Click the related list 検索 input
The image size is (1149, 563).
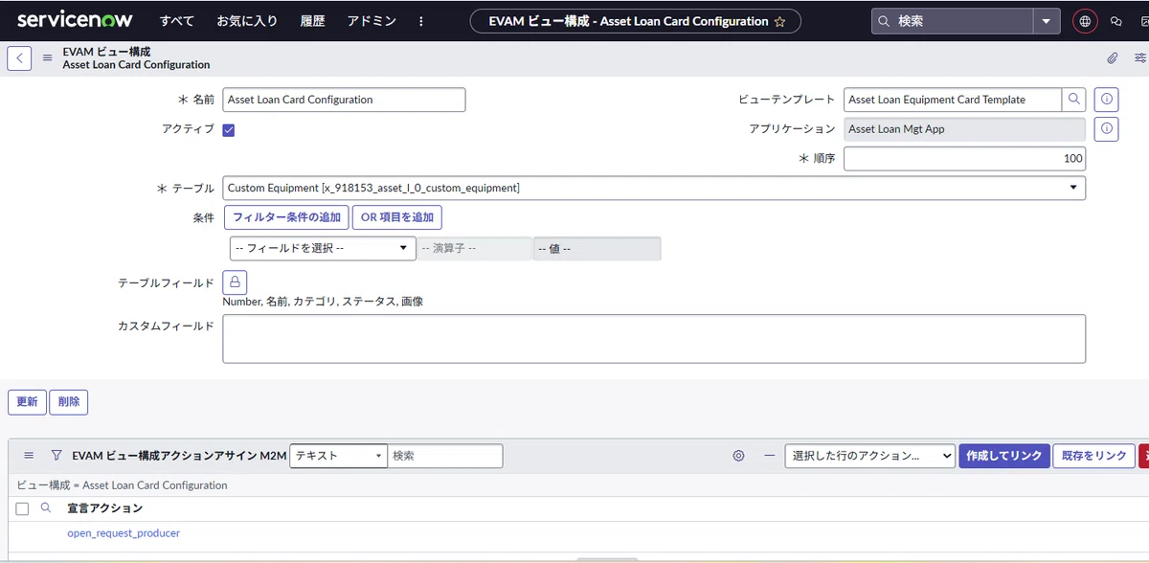click(x=446, y=456)
